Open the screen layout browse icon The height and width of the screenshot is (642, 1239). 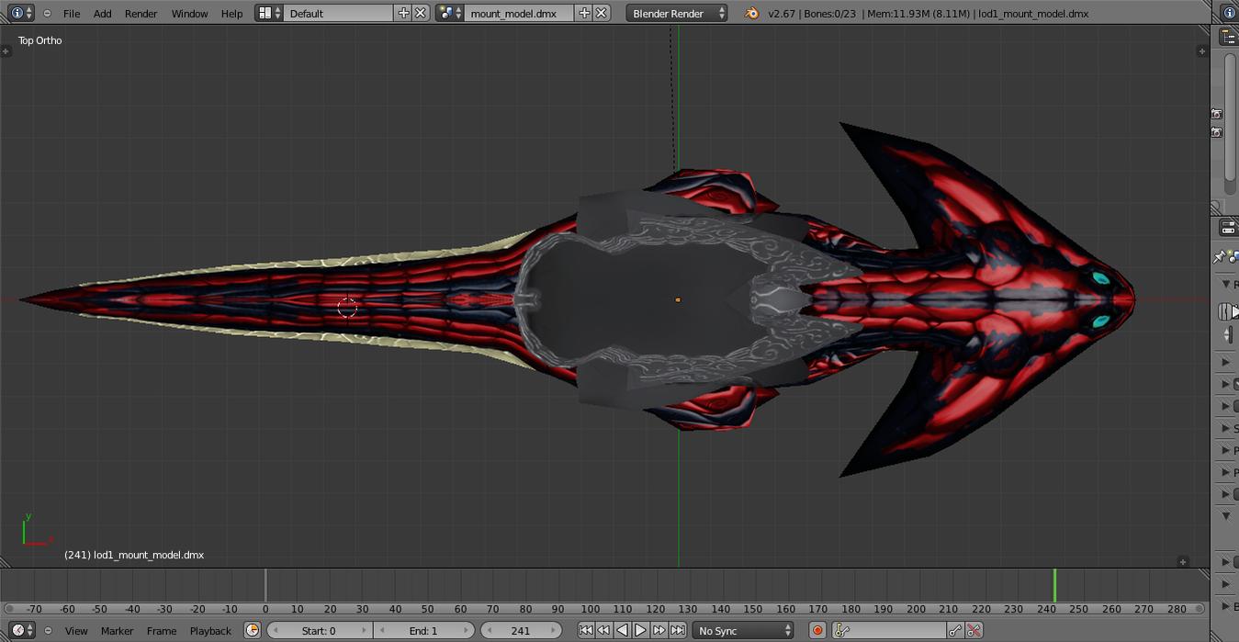click(x=268, y=13)
